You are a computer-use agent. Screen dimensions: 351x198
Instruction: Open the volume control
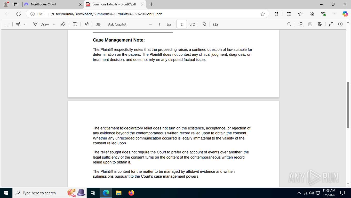[312, 193]
